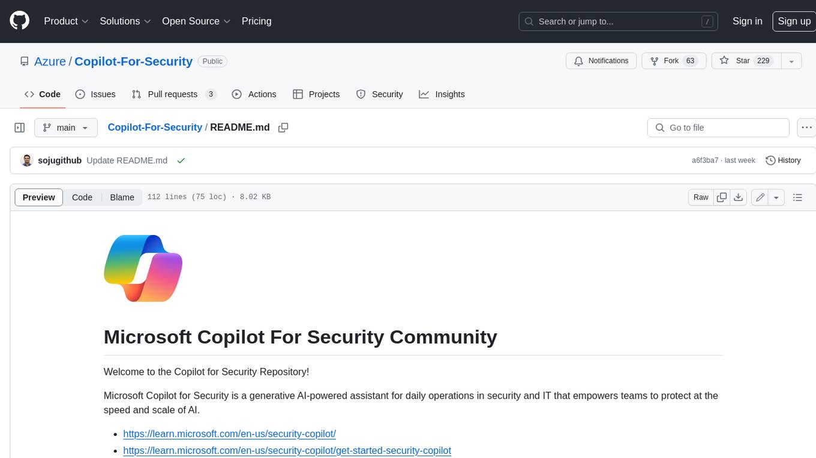Click the Notifications bell button
Image resolution: width=816 pixels, height=458 pixels.
(x=601, y=61)
